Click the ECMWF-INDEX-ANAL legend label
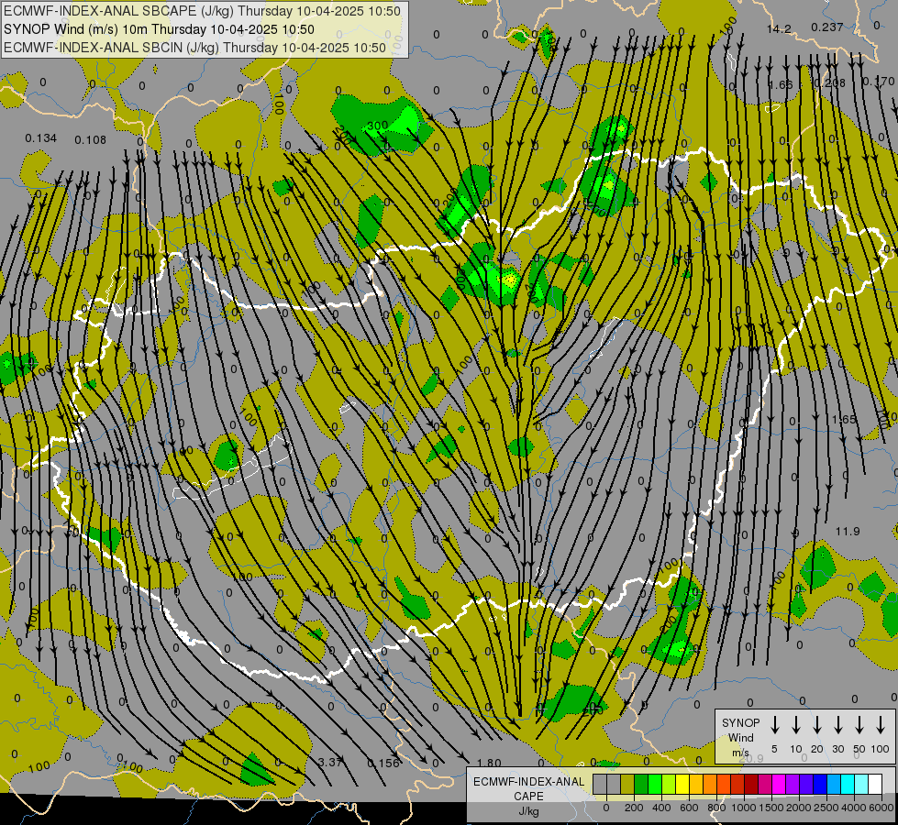Viewport: 898px width, 825px height. pyautogui.click(x=528, y=782)
